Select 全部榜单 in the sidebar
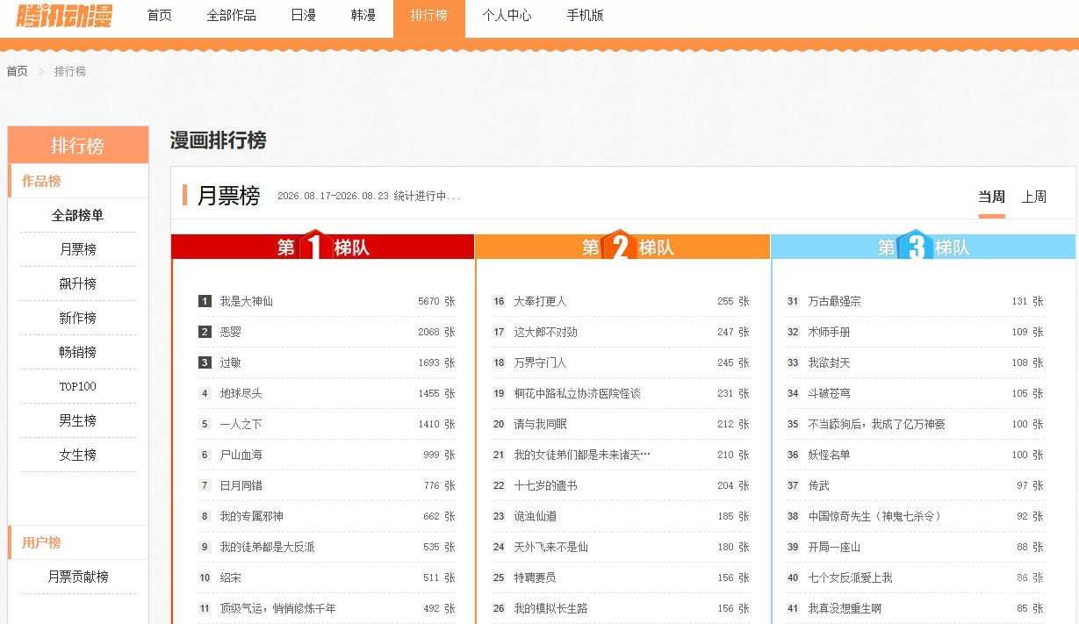 coord(78,215)
